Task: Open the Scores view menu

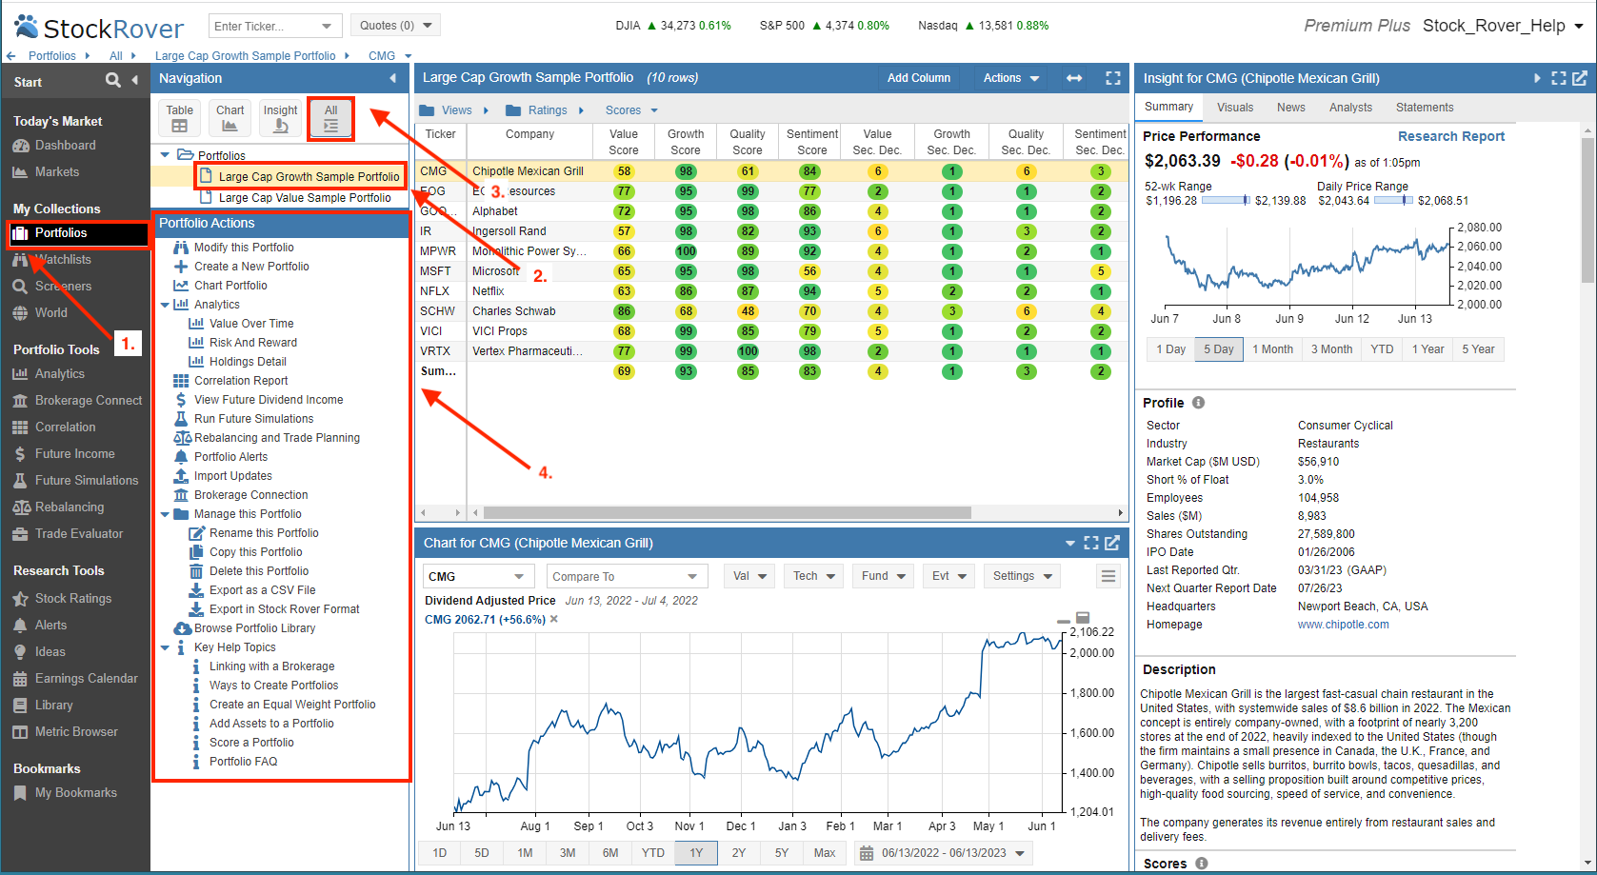Action: pyautogui.click(x=631, y=110)
